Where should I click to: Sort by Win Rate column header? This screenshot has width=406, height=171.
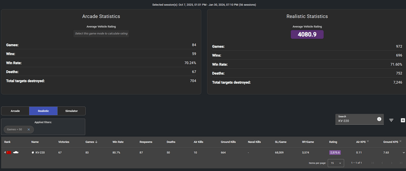point(118,142)
